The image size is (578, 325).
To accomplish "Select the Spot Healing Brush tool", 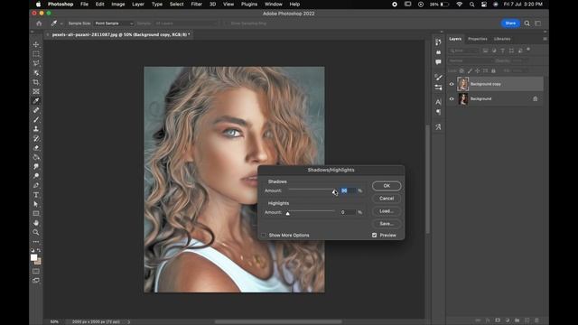I will [x=36, y=110].
